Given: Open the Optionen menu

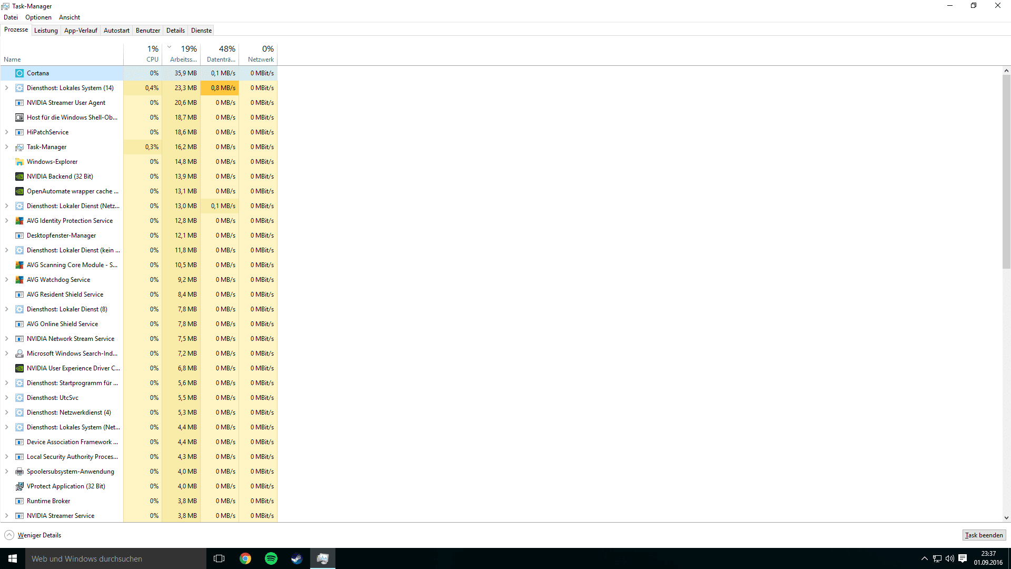Looking at the screenshot, I should [x=38, y=17].
